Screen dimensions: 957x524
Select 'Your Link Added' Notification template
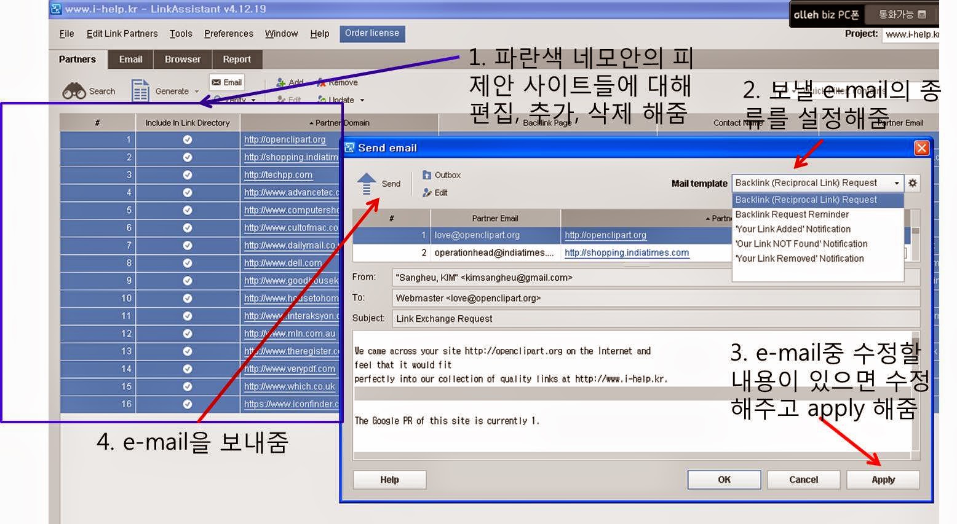point(793,229)
